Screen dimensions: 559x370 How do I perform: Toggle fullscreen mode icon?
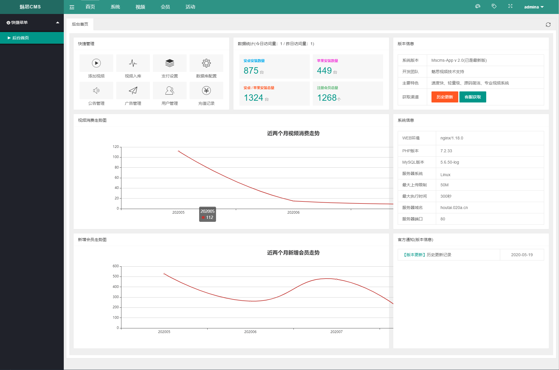click(x=510, y=6)
